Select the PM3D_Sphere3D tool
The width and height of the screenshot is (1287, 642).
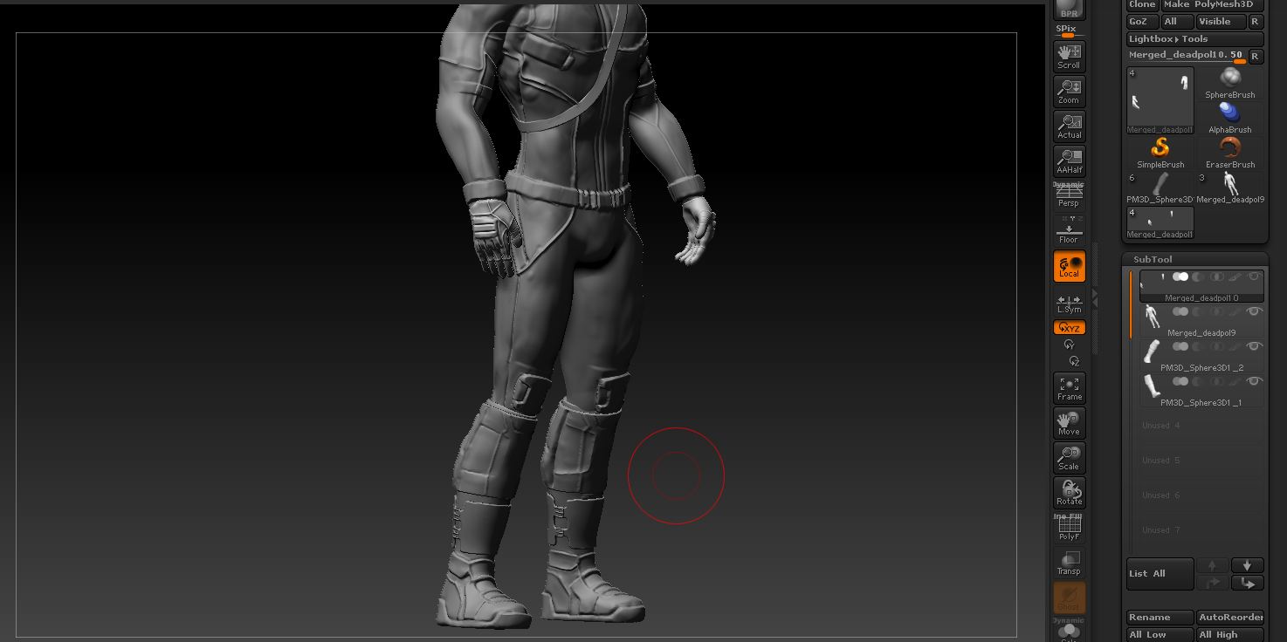1160,188
